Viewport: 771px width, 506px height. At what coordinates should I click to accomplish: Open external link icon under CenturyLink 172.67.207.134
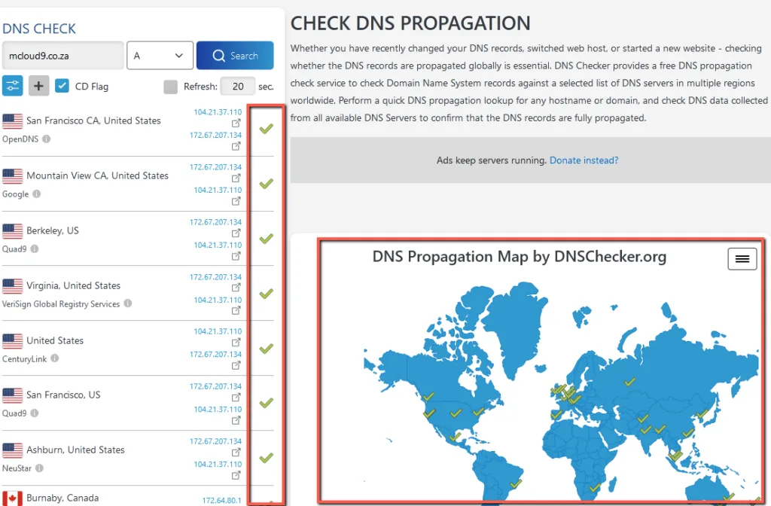[236, 365]
